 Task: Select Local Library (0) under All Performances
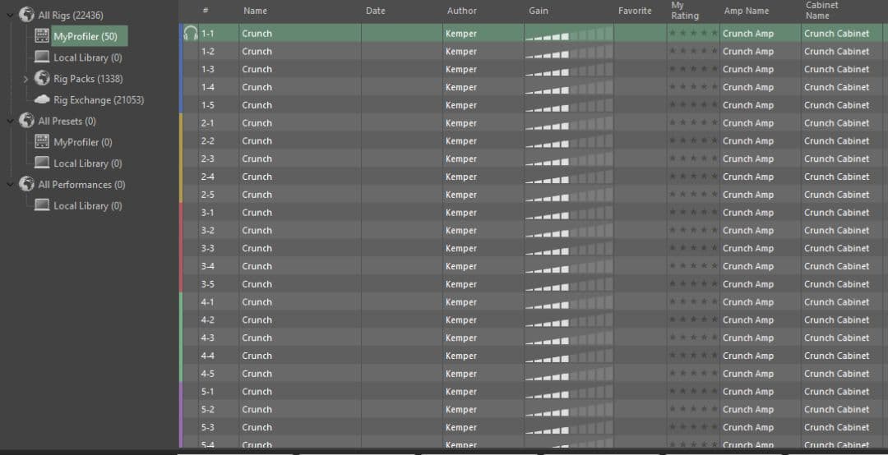tap(87, 206)
